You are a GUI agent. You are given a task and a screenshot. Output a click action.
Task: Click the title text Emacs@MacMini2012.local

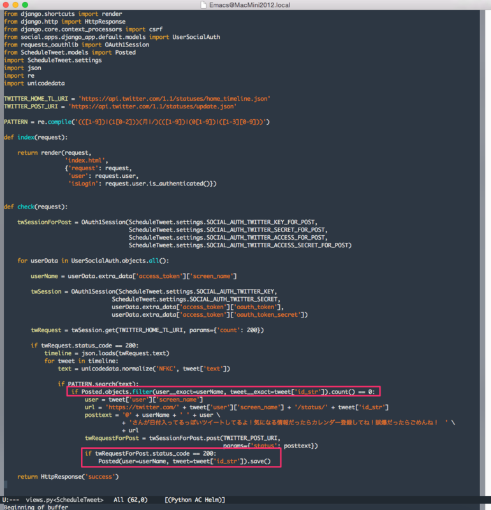pyautogui.click(x=249, y=5)
